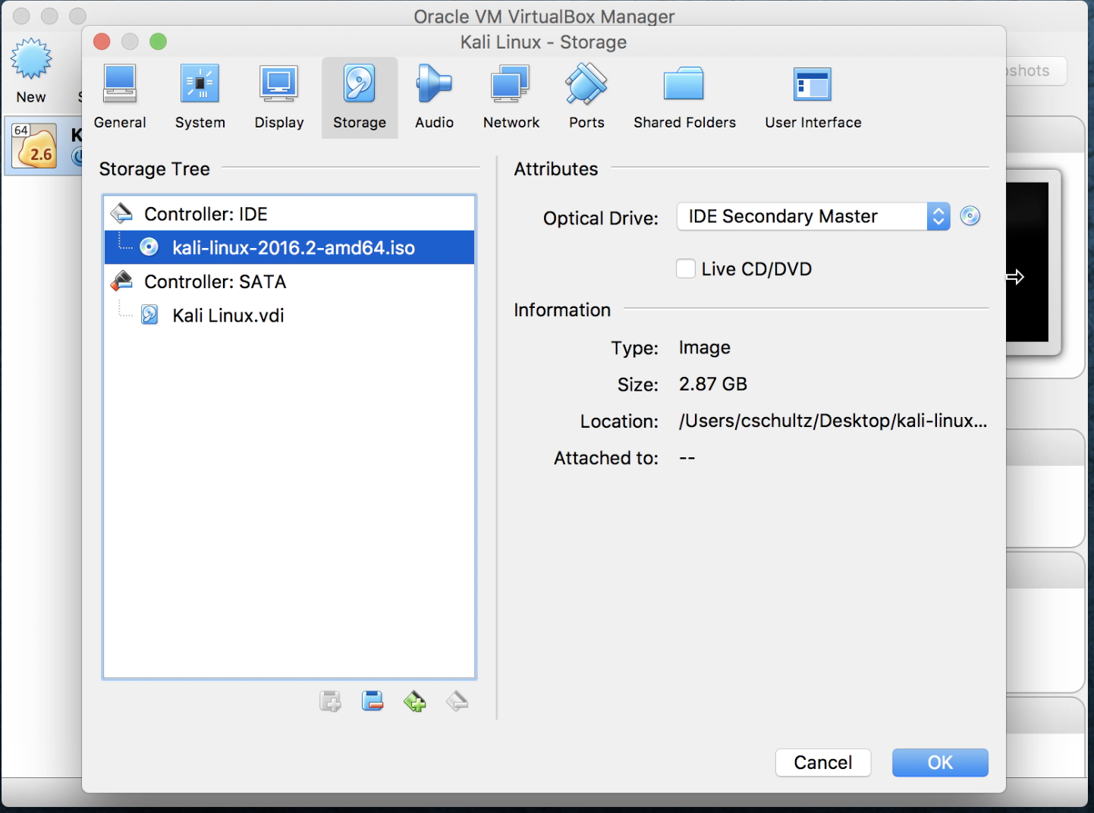
Task: Open the General settings section
Action: tap(120, 98)
